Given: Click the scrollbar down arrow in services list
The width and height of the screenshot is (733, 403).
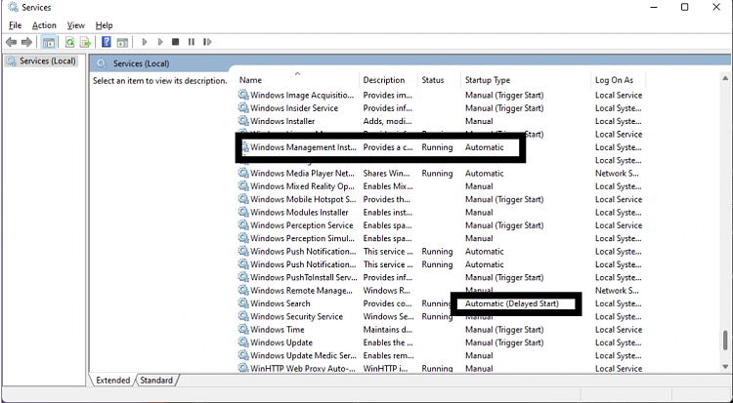Looking at the screenshot, I should tap(725, 367).
